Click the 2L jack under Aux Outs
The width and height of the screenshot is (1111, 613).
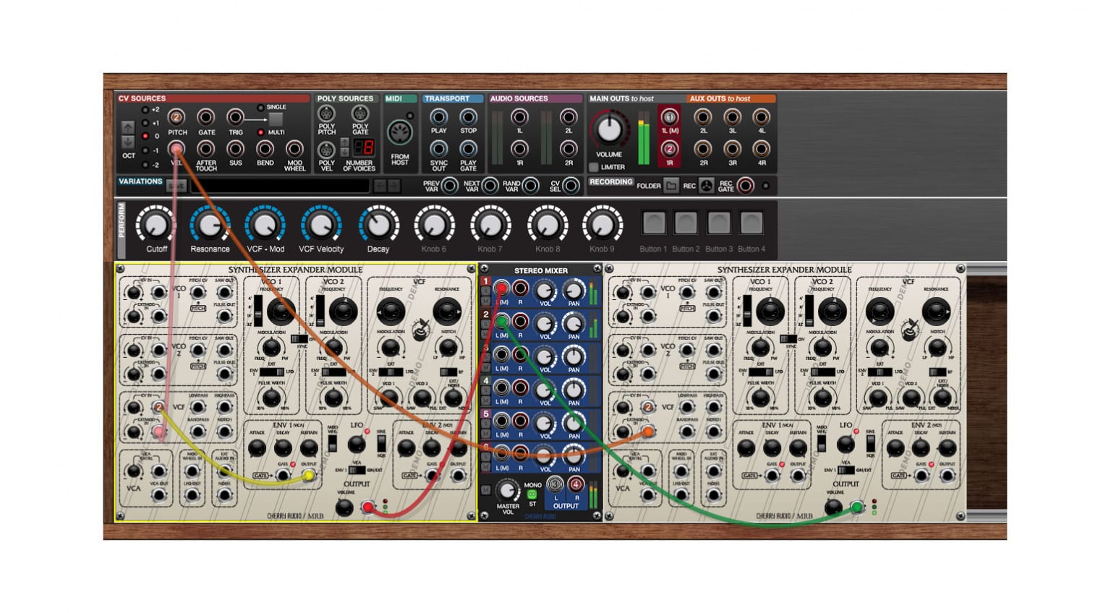[703, 116]
